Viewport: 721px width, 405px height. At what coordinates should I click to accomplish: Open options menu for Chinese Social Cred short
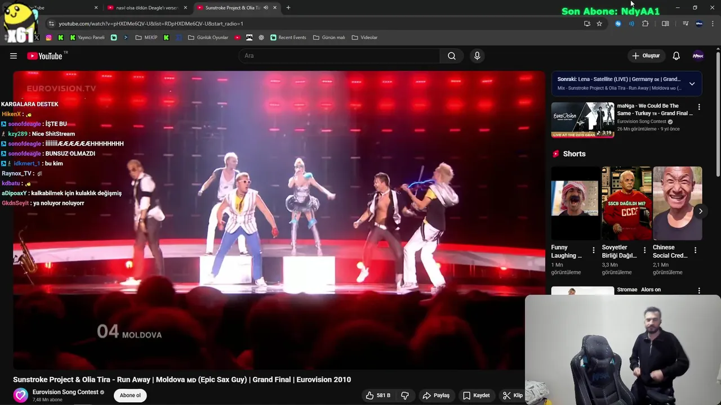pos(695,250)
